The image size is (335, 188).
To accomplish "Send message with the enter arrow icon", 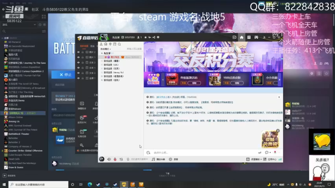I will pos(260,152).
